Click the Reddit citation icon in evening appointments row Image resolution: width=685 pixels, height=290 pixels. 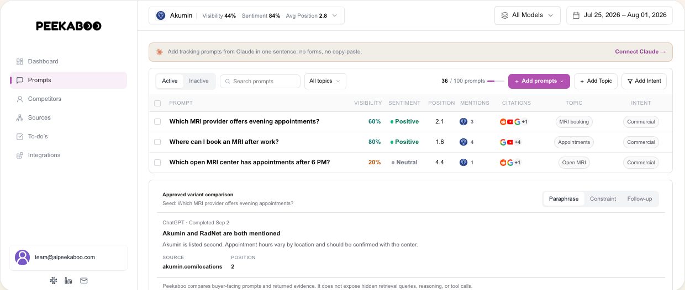503,122
